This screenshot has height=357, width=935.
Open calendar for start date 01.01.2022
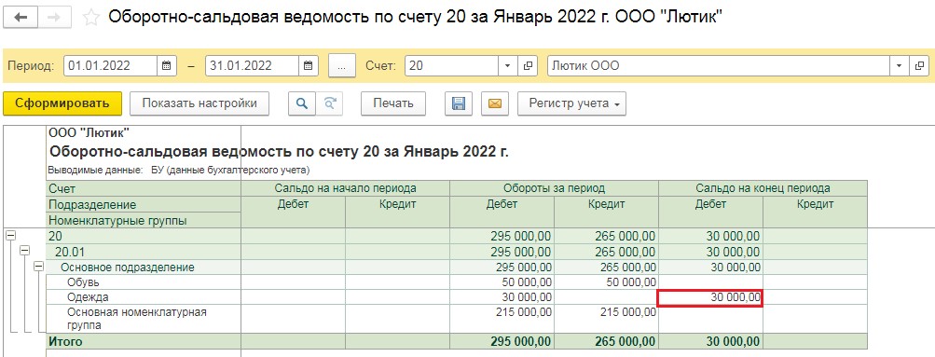pos(166,65)
